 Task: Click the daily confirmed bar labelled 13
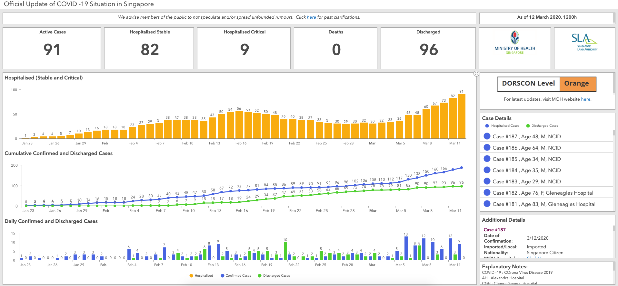pyautogui.click(x=406, y=248)
